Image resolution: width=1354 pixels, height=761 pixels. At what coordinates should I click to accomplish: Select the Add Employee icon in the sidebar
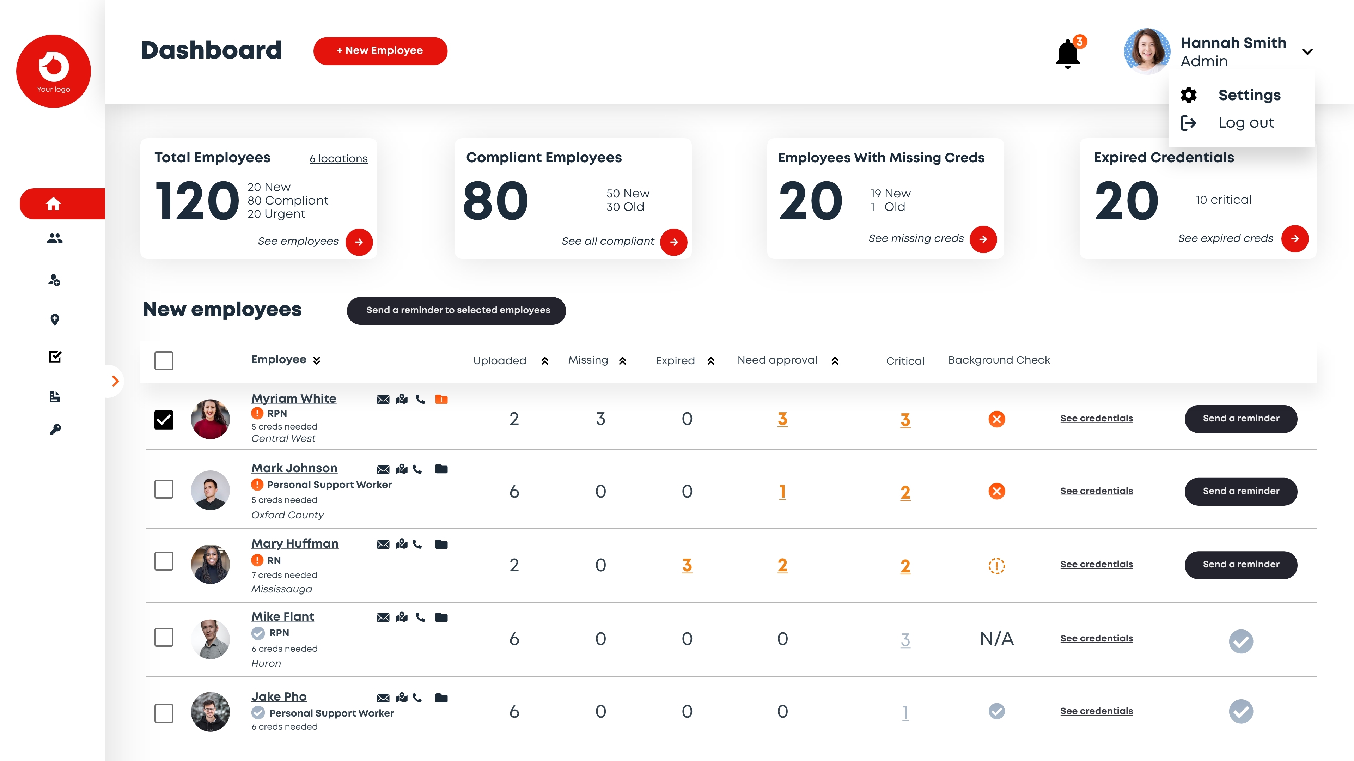click(55, 280)
